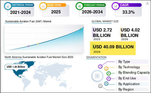Click the BASE YEAR orange label

[x=54, y=5]
